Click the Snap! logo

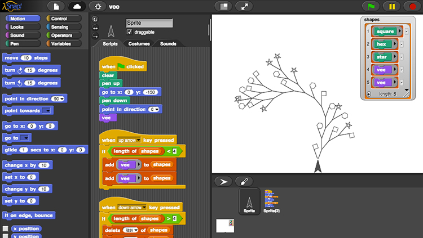(x=12, y=6)
